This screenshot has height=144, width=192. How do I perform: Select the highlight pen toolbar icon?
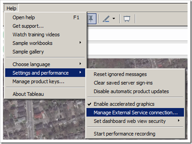106,19
